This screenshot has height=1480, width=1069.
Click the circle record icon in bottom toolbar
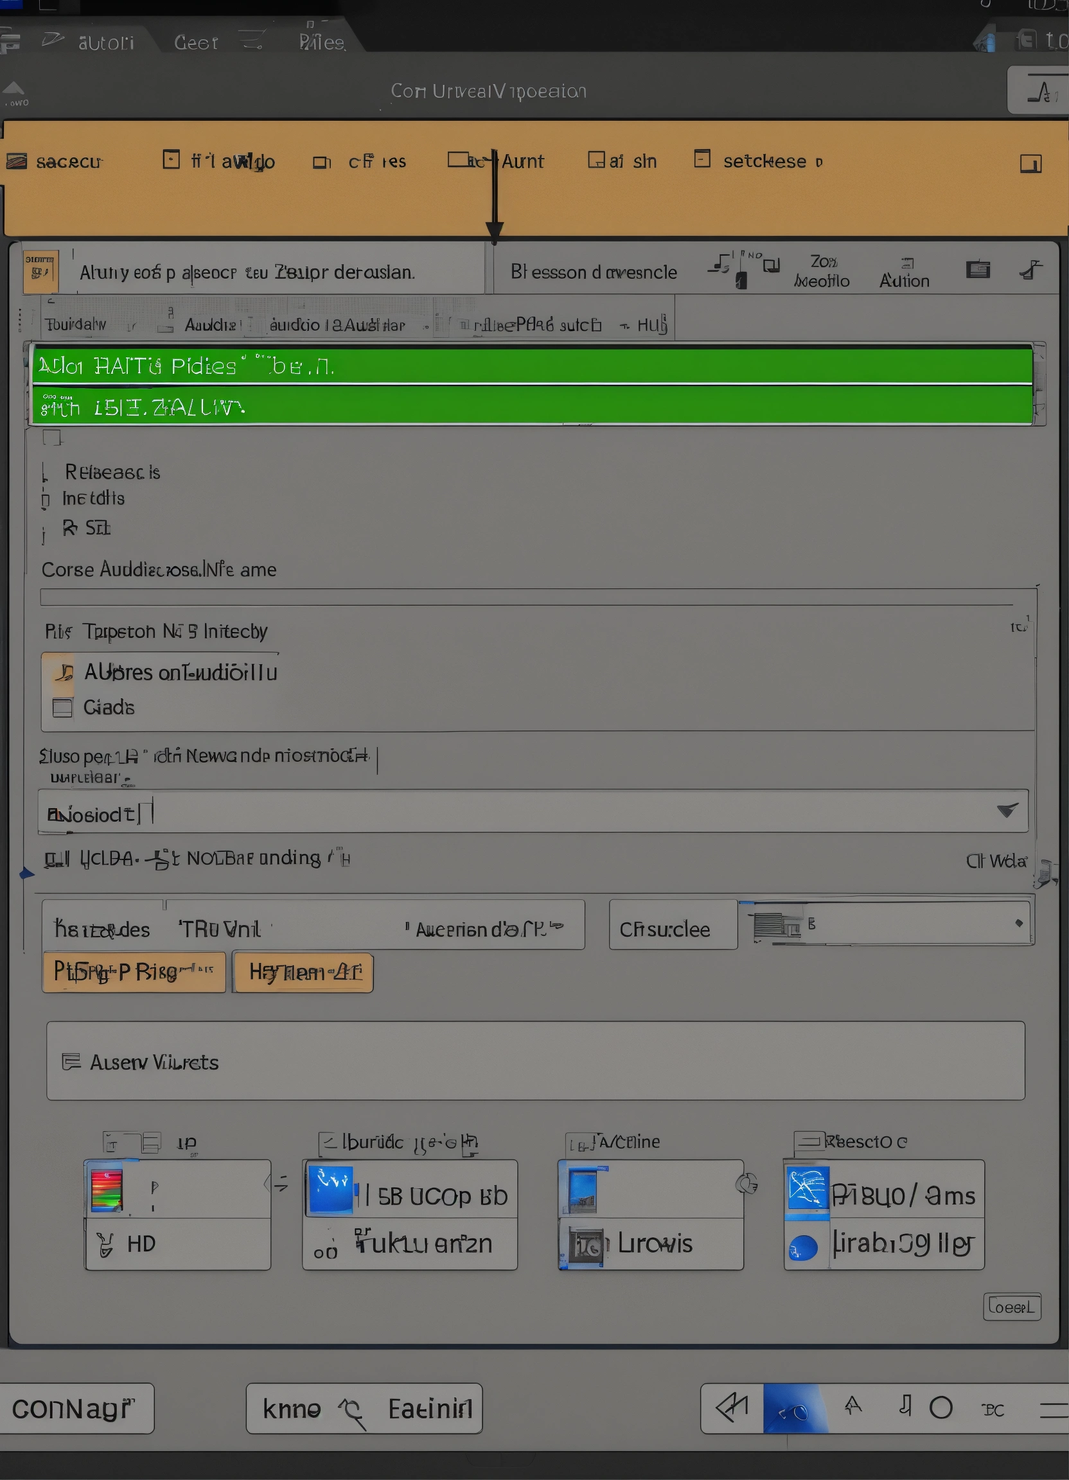click(941, 1407)
